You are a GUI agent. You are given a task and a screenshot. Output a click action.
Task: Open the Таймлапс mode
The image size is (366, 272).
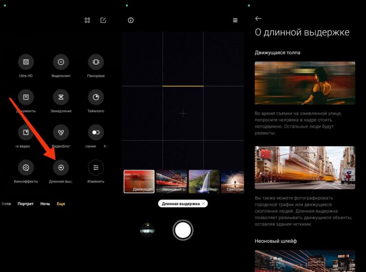click(96, 97)
